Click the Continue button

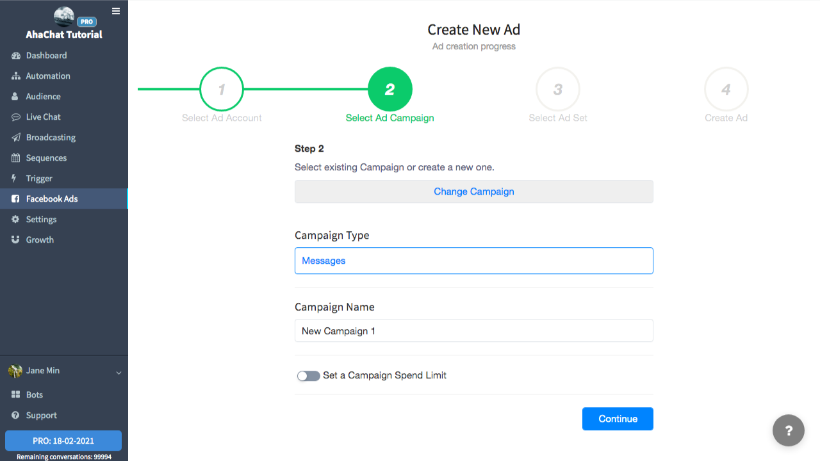pos(618,419)
